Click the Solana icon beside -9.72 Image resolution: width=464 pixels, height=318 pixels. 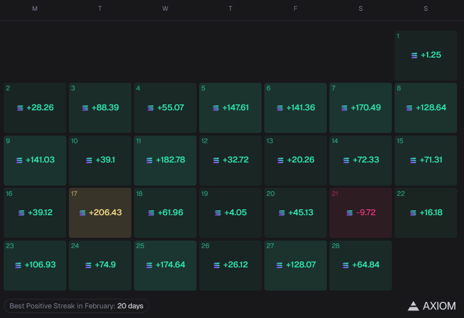click(x=349, y=213)
